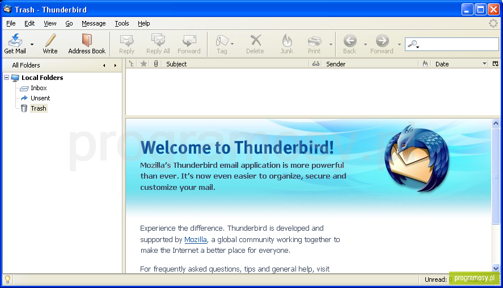Open the Edit menu
This screenshot has width=503, height=288.
[29, 23]
